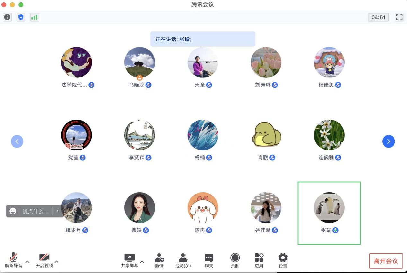The height and width of the screenshot is (273, 407).
Task: Open the 邀请 invite icon
Action: (x=159, y=260)
